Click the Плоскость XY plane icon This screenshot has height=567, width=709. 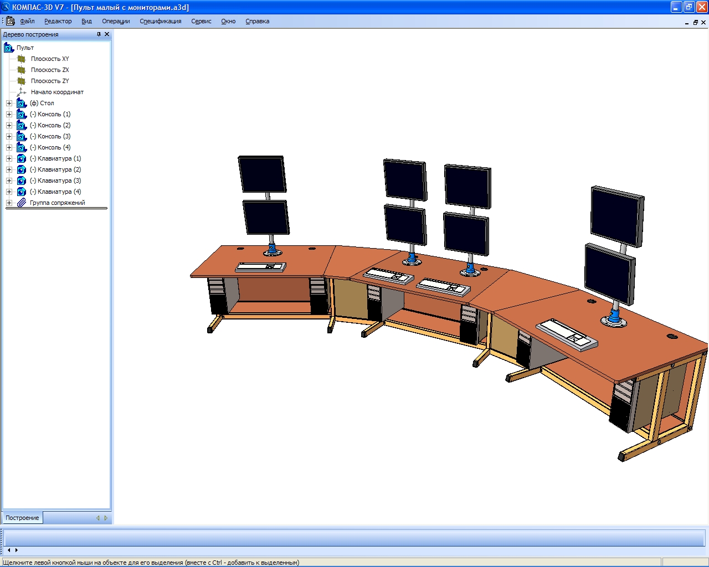pyautogui.click(x=22, y=59)
